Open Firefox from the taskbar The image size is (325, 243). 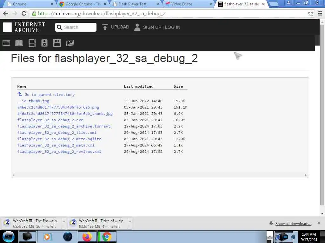87,237
